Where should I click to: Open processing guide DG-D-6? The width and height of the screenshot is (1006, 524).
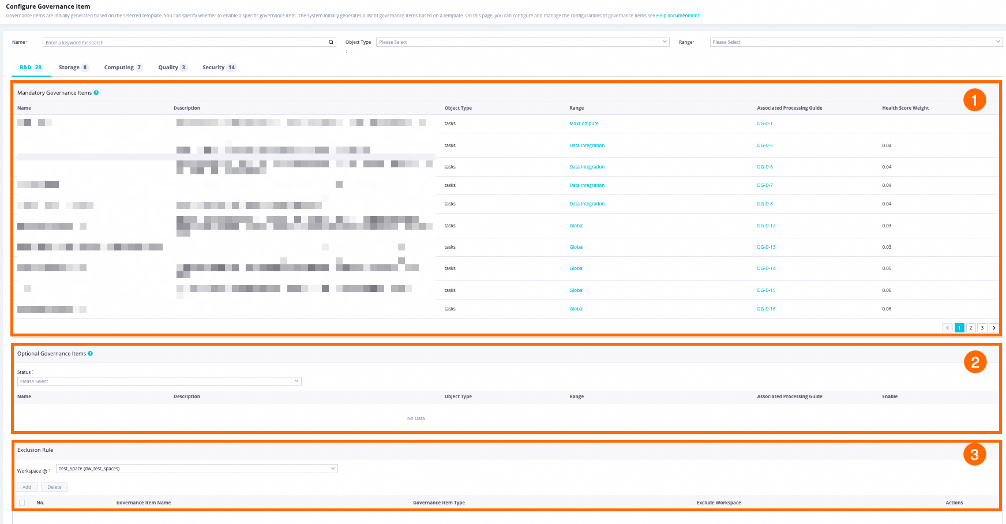click(x=765, y=167)
